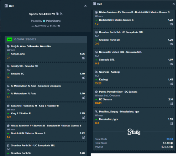Click the coin icon beside Payout $22.83
The width and height of the screenshot is (178, 156).
(172, 147)
